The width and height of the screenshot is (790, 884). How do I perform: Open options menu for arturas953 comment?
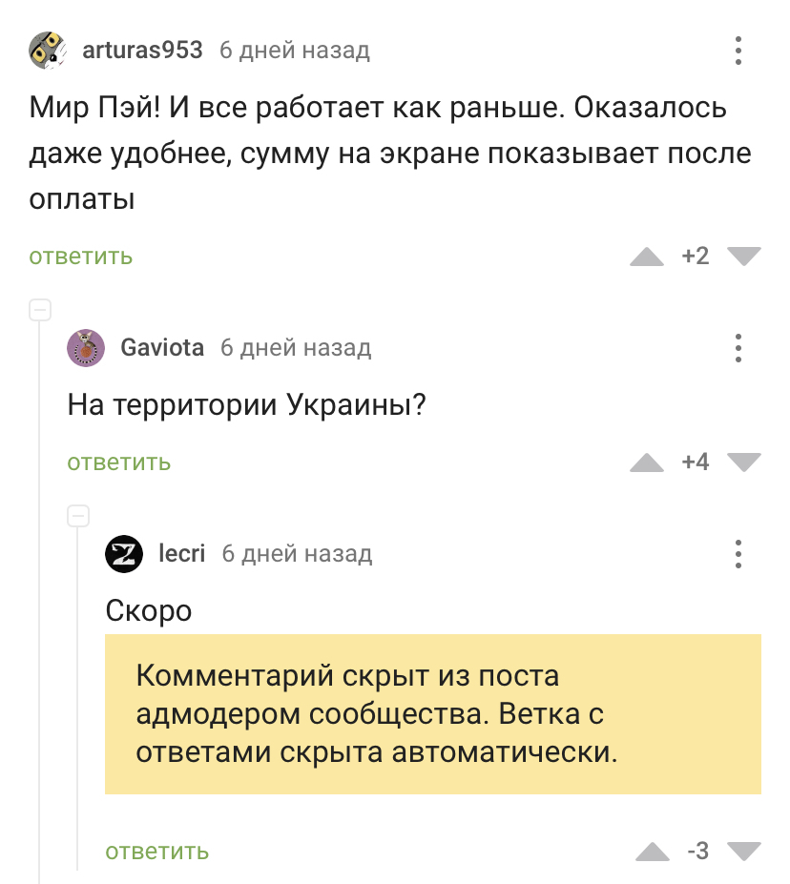(x=738, y=50)
